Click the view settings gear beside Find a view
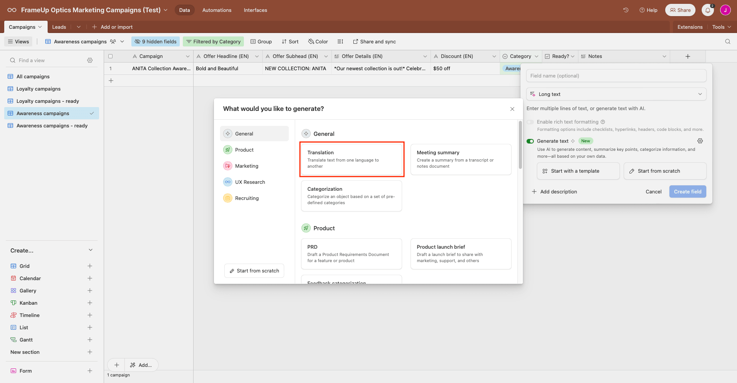Screen dimensions: 737x383 pyautogui.click(x=90, y=60)
